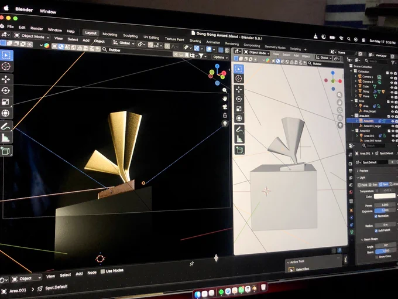This screenshot has width=398, height=299.
Task: Select the Add Cube tool in left viewport
Action: pos(6,151)
